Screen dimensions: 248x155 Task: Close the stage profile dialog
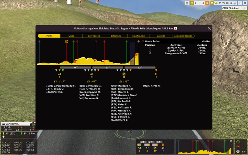[x=209, y=28]
